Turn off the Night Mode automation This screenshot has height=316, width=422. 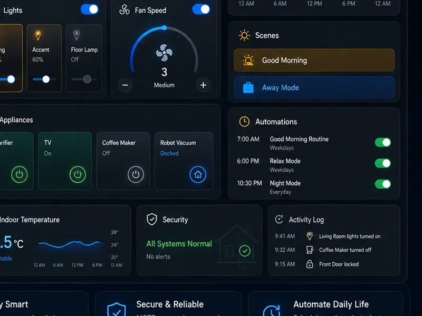point(383,184)
